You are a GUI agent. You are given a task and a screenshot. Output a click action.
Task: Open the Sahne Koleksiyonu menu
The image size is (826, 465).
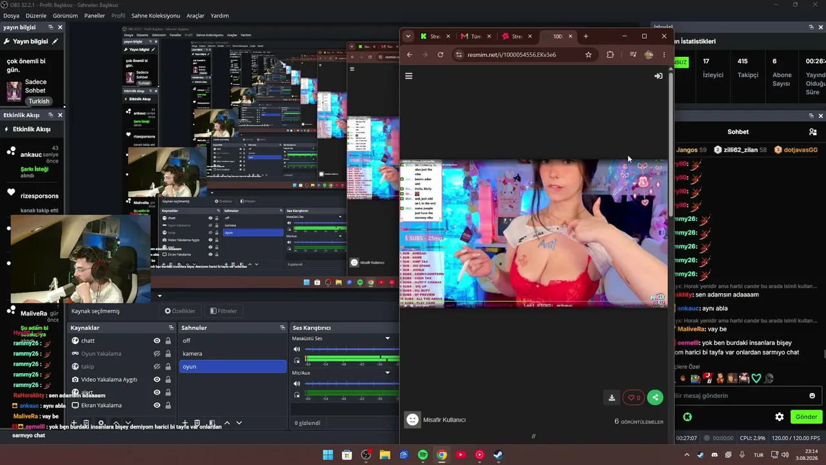point(156,15)
